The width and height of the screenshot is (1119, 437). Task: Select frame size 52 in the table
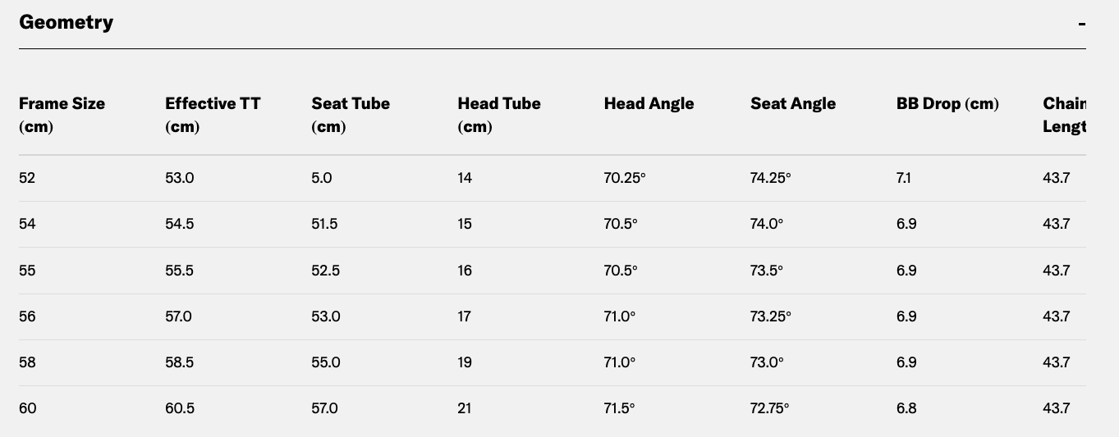(27, 178)
